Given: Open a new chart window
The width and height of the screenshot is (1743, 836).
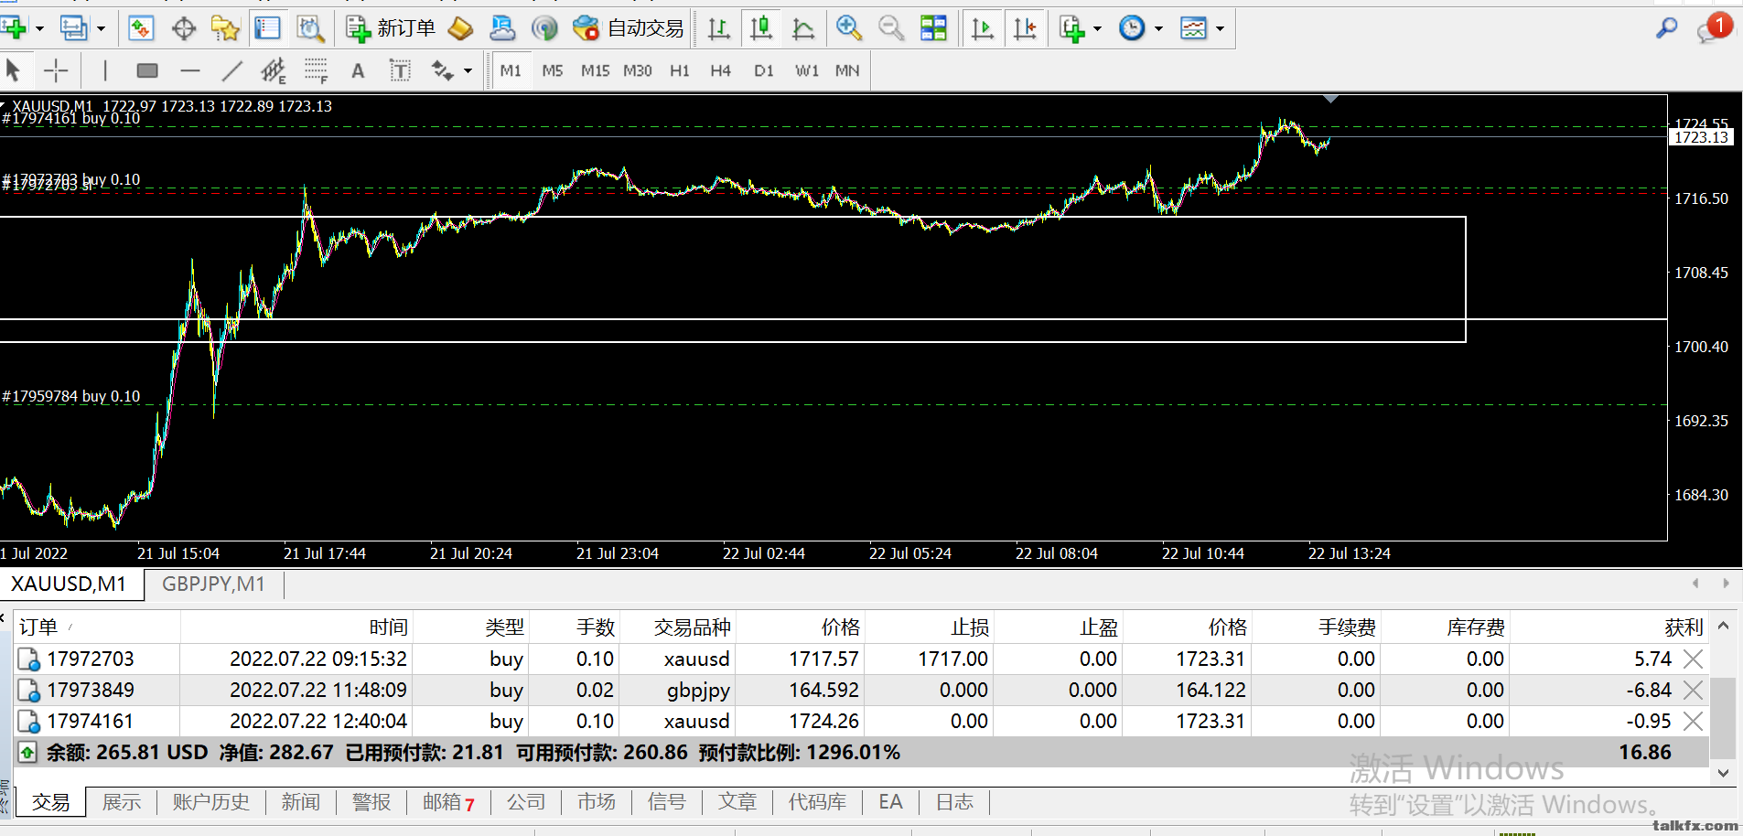Looking at the screenshot, I should pyautogui.click(x=14, y=28).
